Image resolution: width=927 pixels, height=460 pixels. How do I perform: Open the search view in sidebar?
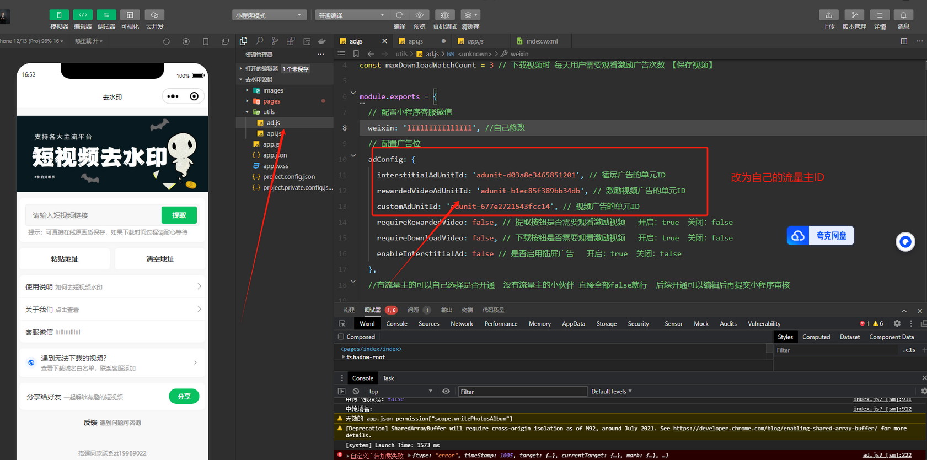pyautogui.click(x=259, y=41)
